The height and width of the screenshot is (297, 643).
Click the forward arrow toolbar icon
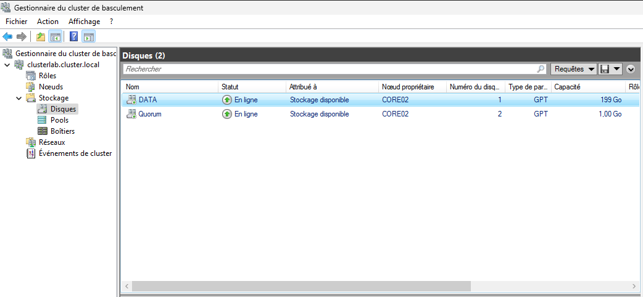click(22, 37)
